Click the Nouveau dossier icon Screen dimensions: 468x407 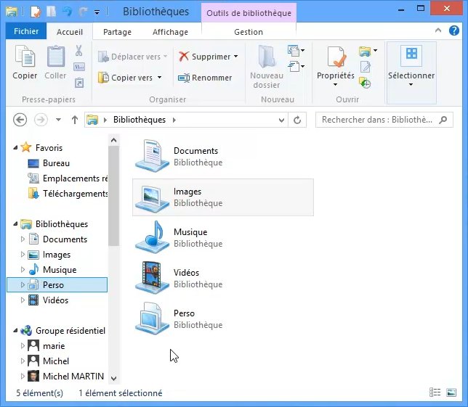point(266,64)
